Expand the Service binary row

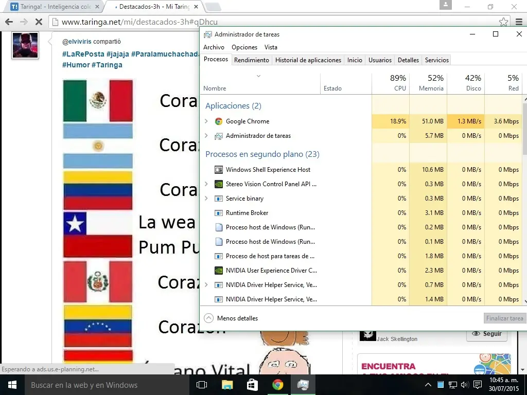point(206,199)
